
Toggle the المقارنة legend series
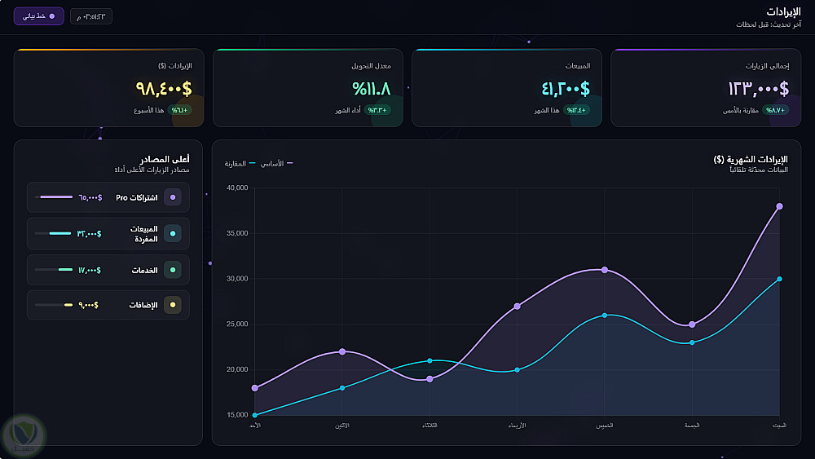point(240,164)
